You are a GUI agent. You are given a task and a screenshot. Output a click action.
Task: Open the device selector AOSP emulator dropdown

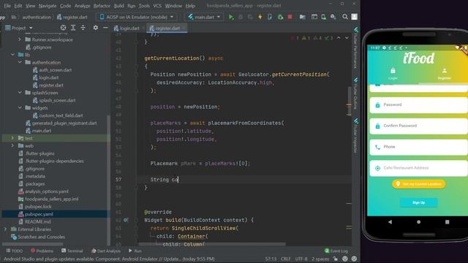137,17
